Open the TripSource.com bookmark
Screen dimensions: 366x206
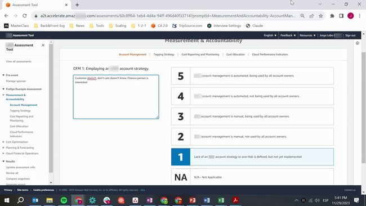pos(187,26)
